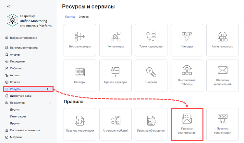Viewport: 244px width, 143px height.
Task: Click the Панели мониторинга sidebar icon
Action: 7,48
